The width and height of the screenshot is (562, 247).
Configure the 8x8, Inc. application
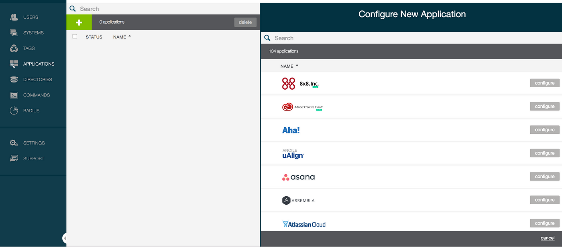[x=544, y=83]
